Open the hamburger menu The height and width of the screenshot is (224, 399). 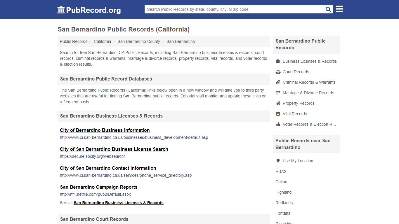[339, 9]
